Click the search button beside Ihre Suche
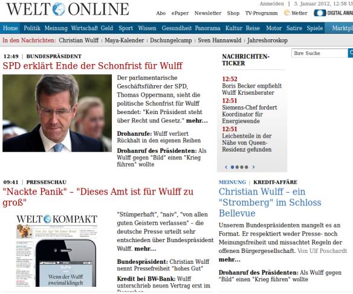 (x=351, y=53)
